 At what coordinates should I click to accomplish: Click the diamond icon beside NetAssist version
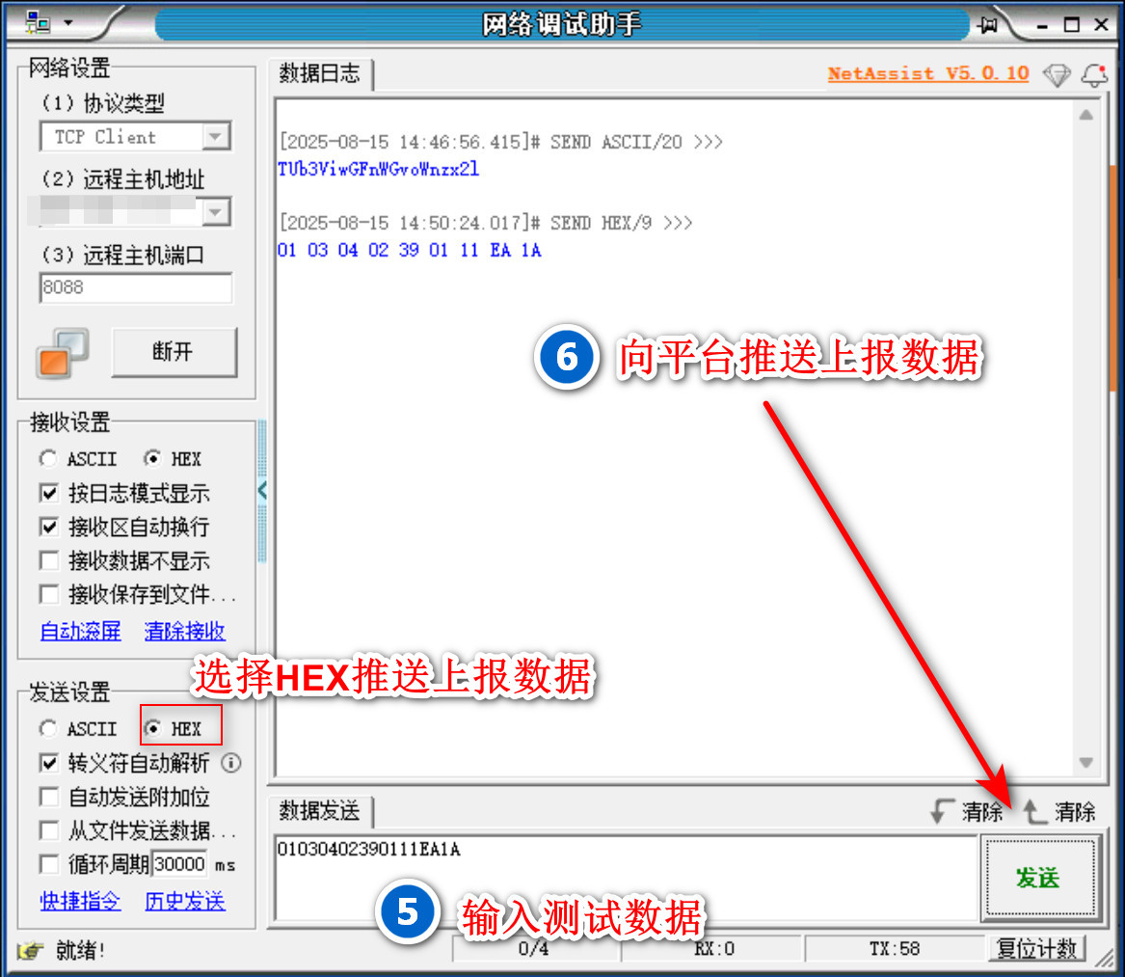click(1058, 75)
